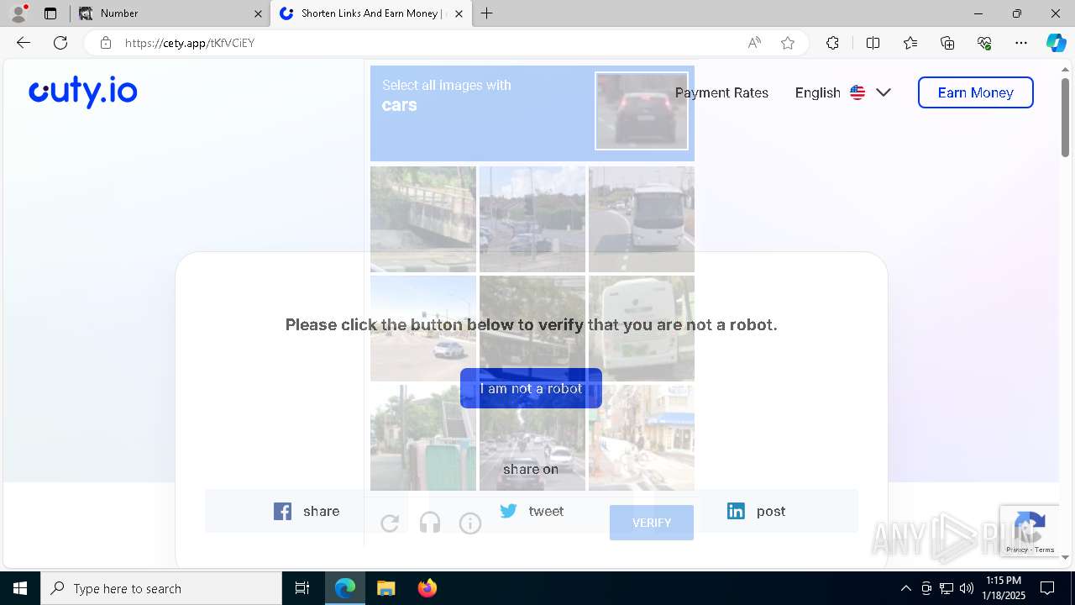Close the Shorten Links tab
Viewport: 1075px width, 605px height.
pos(459,13)
